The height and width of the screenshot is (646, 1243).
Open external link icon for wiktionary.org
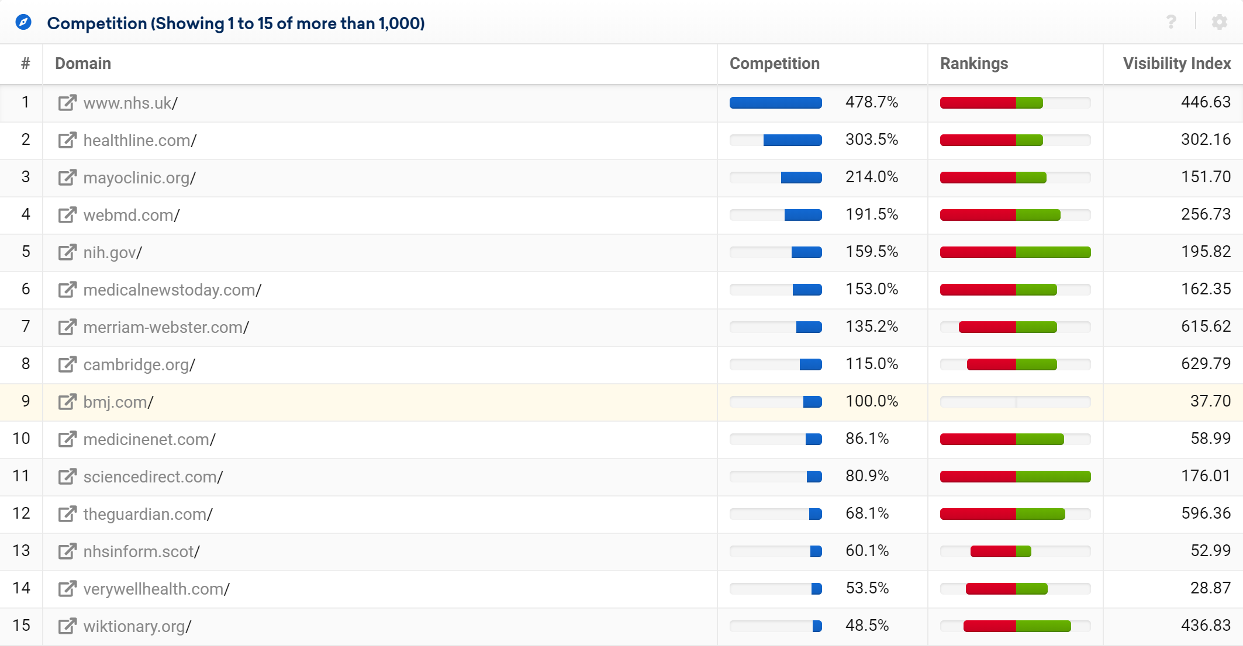(67, 626)
